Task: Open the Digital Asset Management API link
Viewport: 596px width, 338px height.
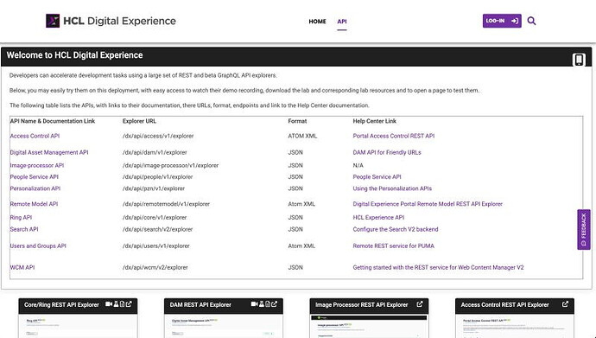Action: (49, 152)
